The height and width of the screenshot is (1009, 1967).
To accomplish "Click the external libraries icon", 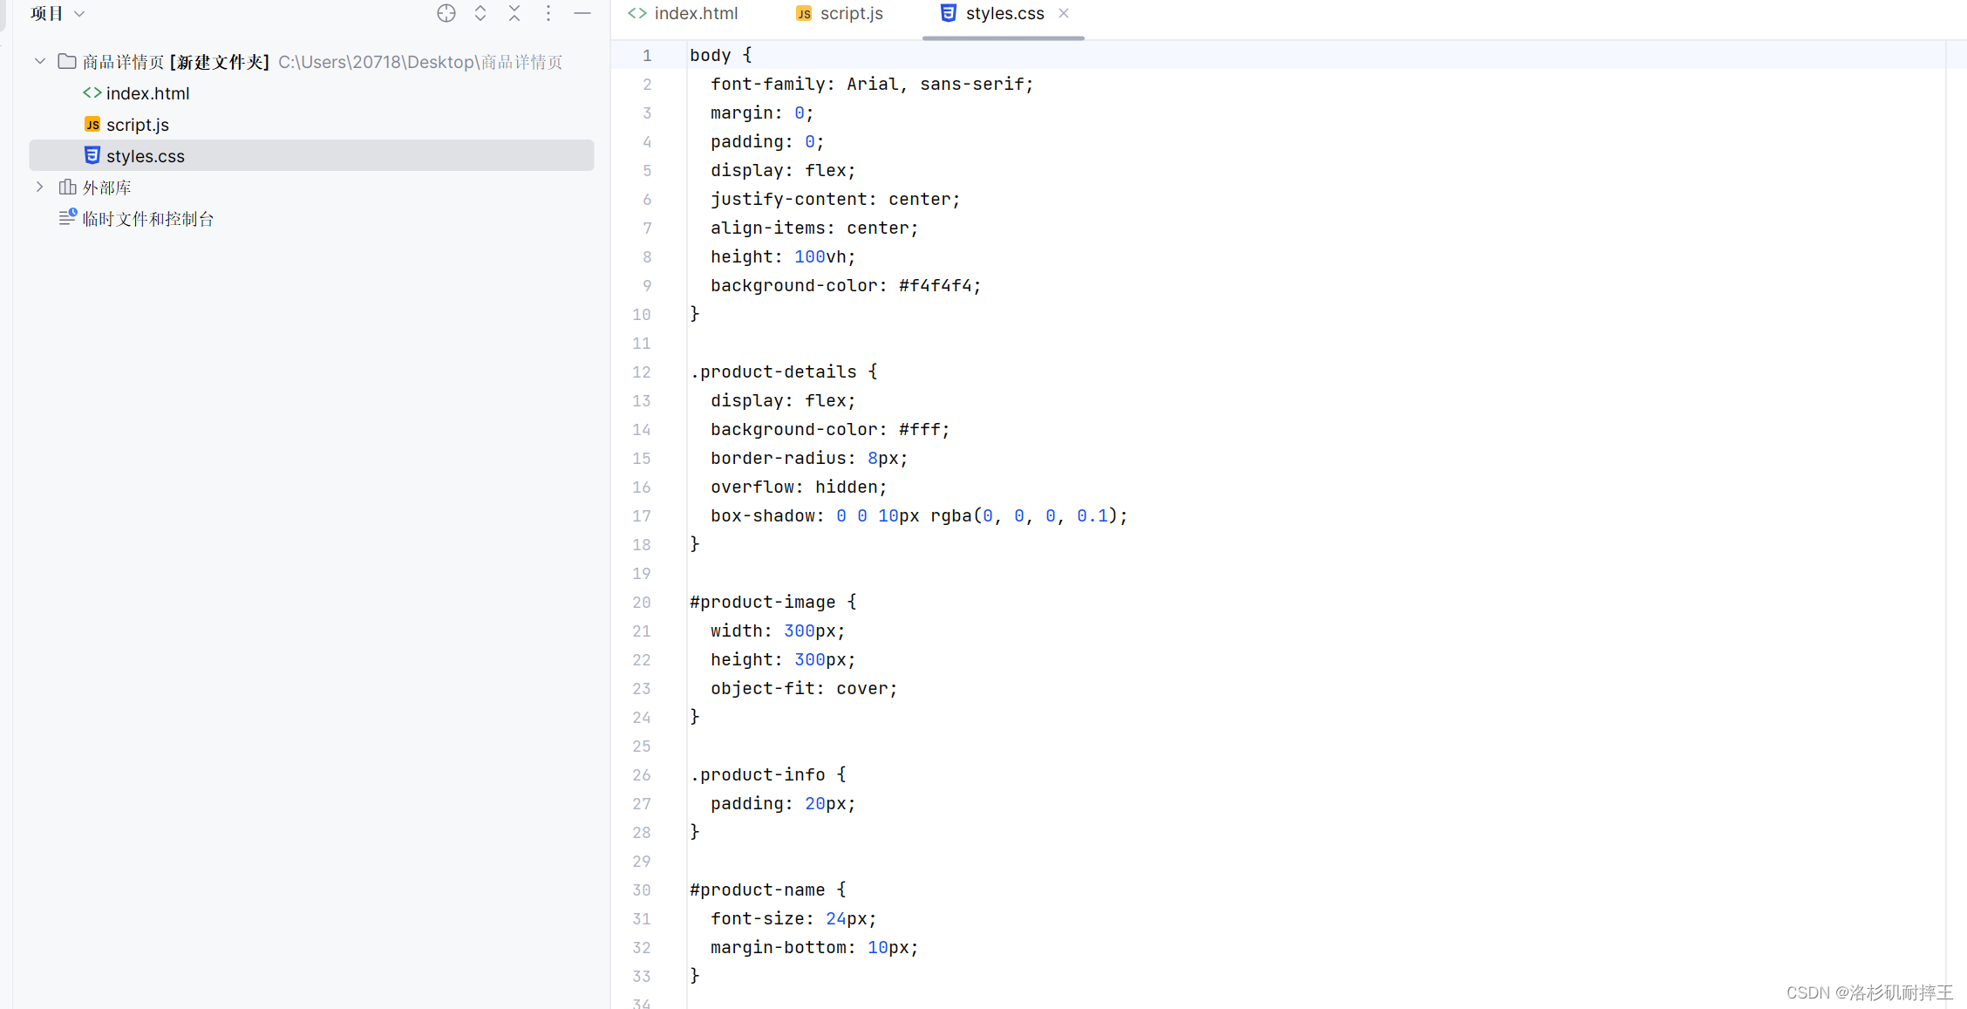I will pos(67,187).
